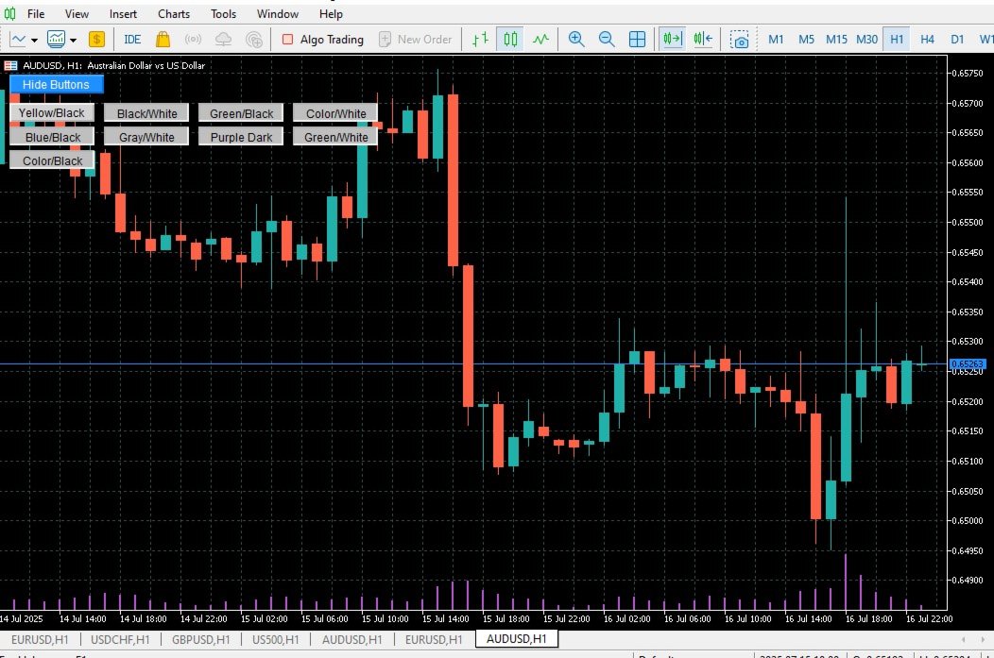Open the Insert menu
Image resolution: width=994 pixels, height=658 pixels.
coord(123,13)
